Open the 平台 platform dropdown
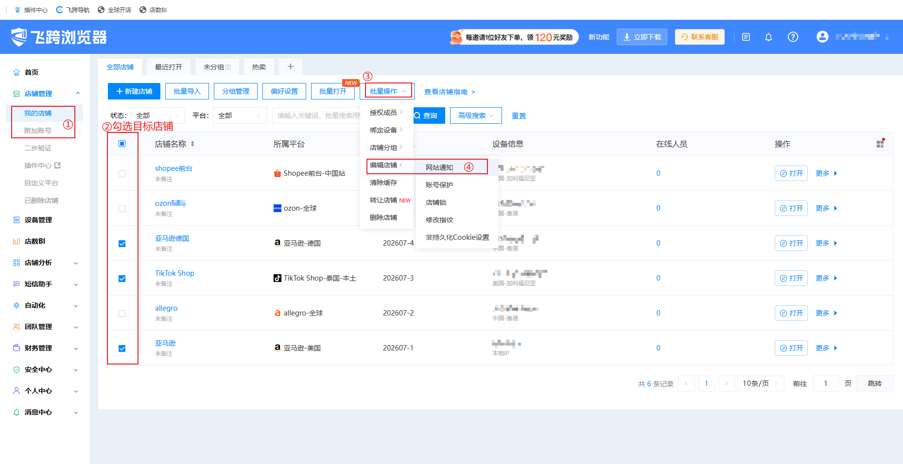This screenshot has height=464, width=903. 240,116
